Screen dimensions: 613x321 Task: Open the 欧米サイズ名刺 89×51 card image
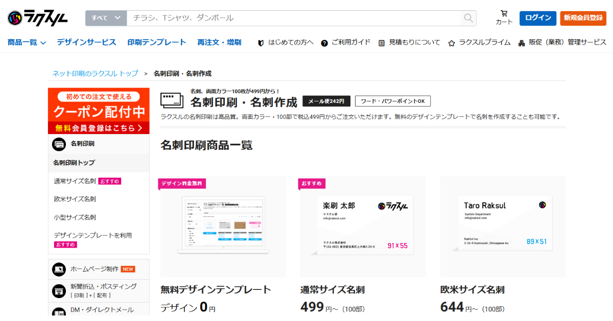click(503, 227)
